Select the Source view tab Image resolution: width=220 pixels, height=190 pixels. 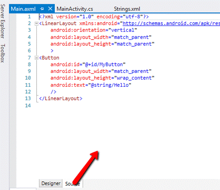point(73,184)
